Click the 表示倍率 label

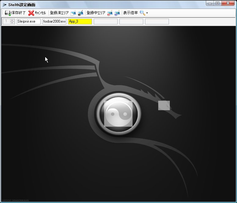coord(130,13)
